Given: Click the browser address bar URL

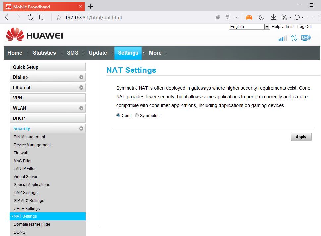Looking at the screenshot, I should point(93,17).
